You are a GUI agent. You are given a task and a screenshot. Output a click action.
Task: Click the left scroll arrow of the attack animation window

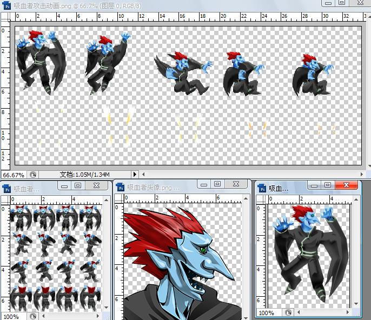click(x=143, y=174)
